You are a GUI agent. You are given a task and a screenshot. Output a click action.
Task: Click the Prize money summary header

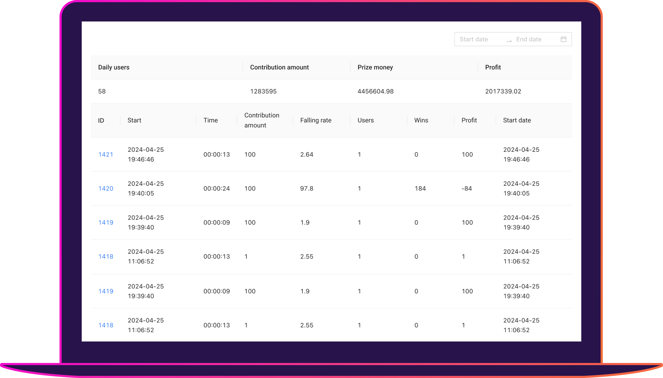point(375,67)
